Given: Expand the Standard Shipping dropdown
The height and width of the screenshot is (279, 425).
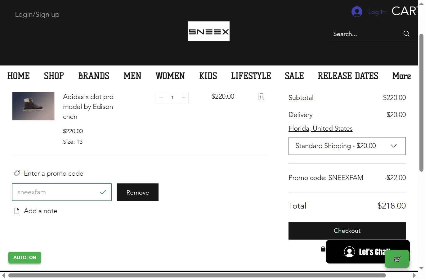Looking at the screenshot, I should [x=347, y=146].
